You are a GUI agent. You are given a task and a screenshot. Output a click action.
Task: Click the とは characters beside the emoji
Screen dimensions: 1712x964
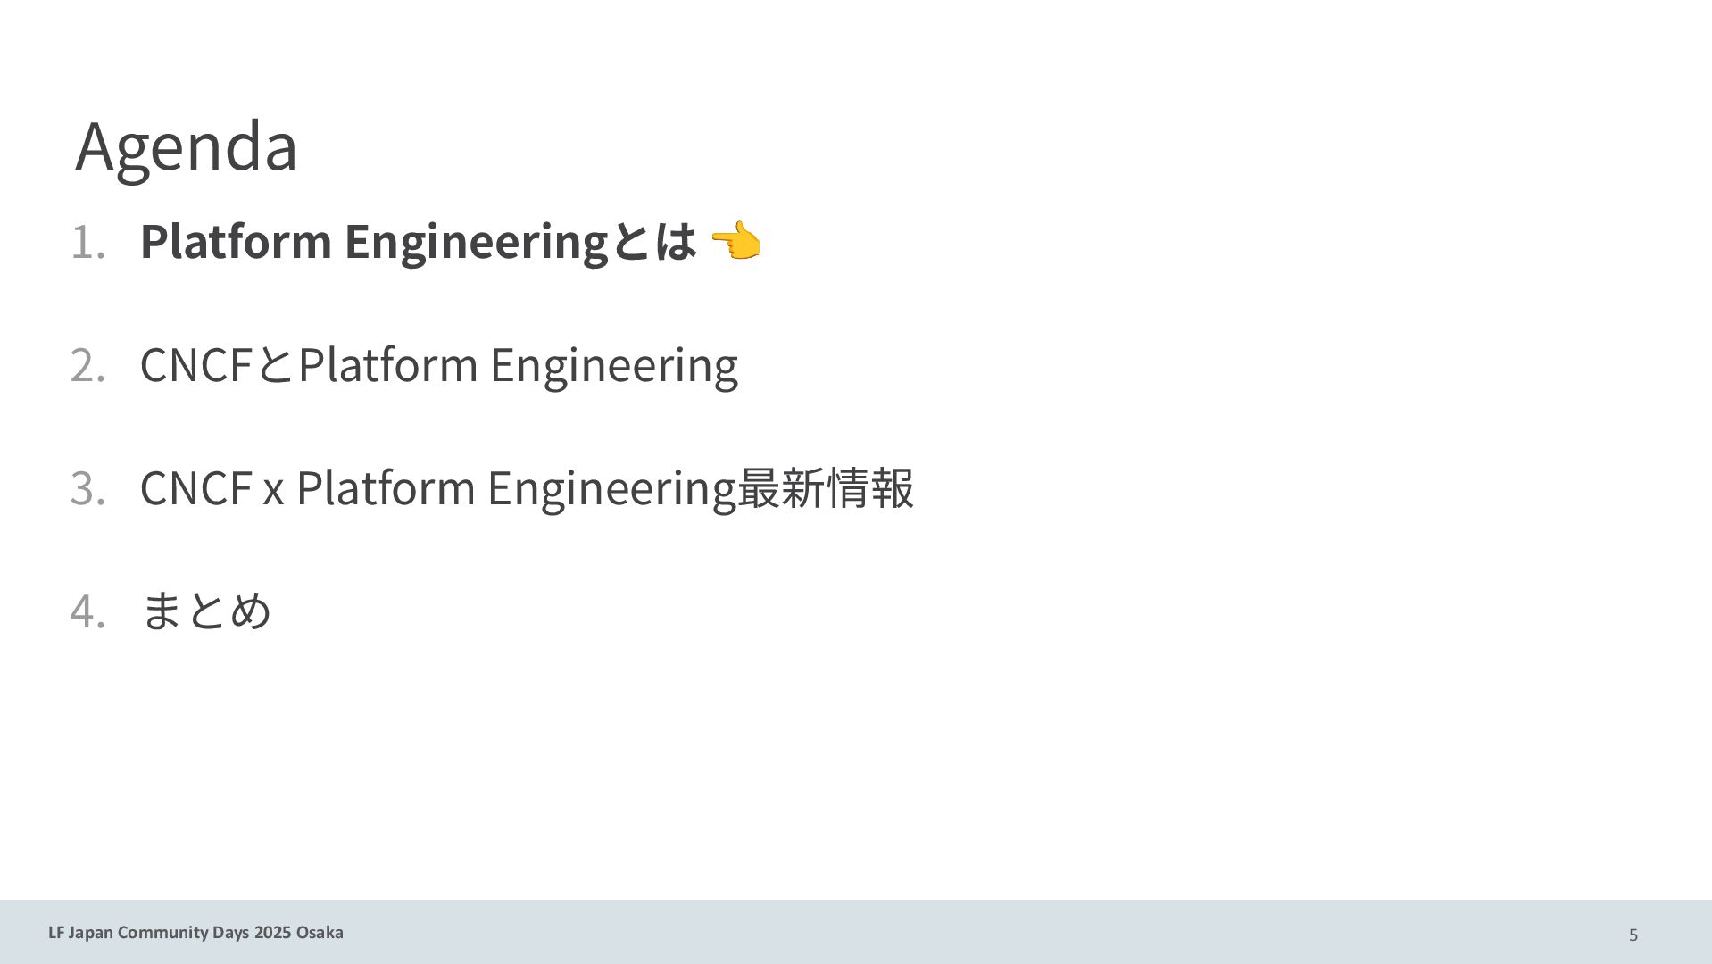(654, 242)
